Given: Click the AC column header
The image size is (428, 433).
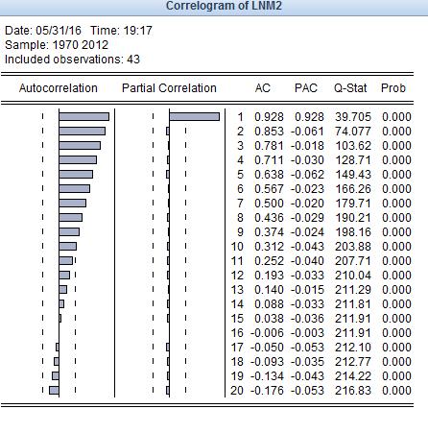Looking at the screenshot, I should [263, 88].
